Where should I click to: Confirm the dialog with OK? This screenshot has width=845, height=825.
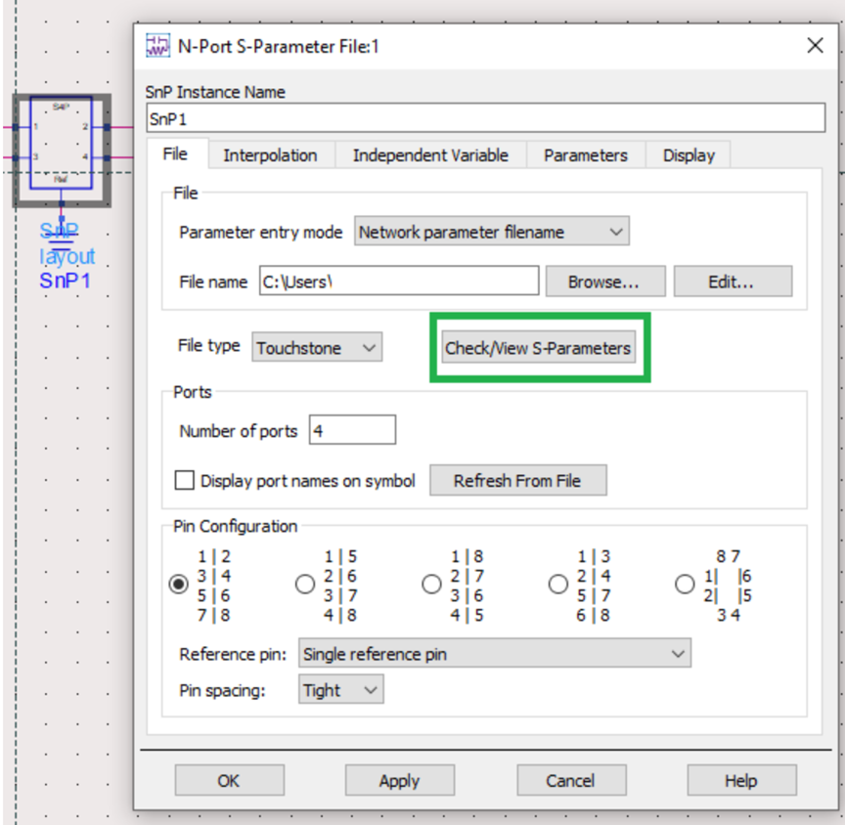229,780
